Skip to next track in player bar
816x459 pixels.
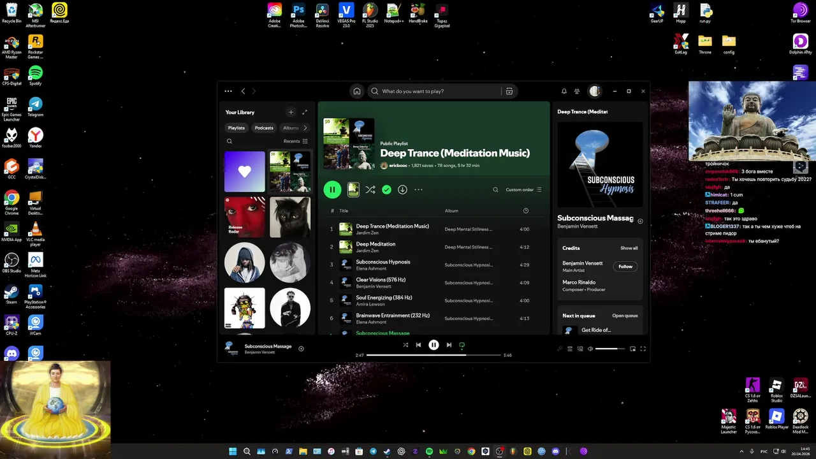[x=449, y=345]
